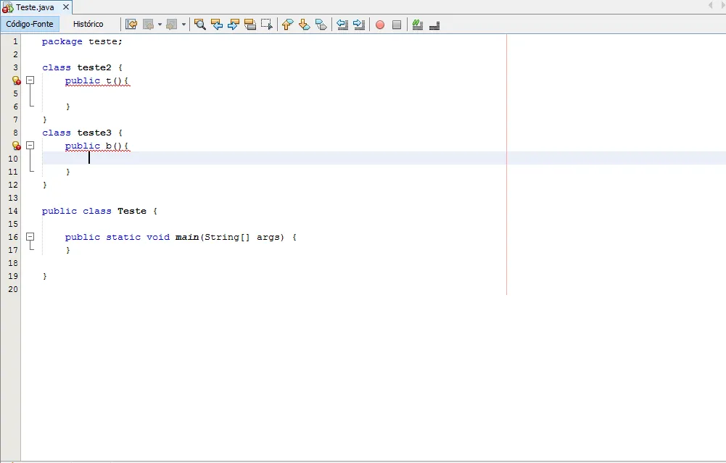Click the error hint bulb on line 9
The height and width of the screenshot is (463, 726).
pyautogui.click(x=16, y=146)
